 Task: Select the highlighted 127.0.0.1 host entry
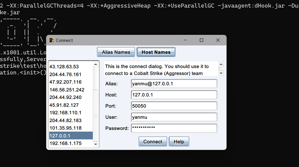[71, 135]
